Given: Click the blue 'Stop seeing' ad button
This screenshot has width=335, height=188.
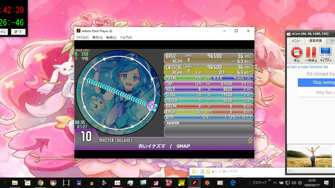Looking at the screenshot, I should [x=317, y=83].
